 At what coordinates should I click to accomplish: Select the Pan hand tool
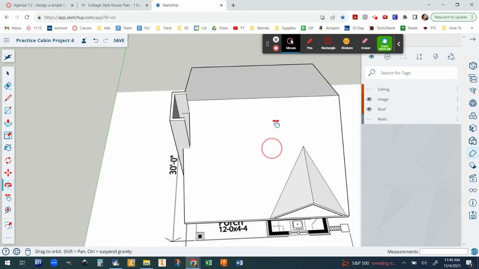click(x=8, y=198)
